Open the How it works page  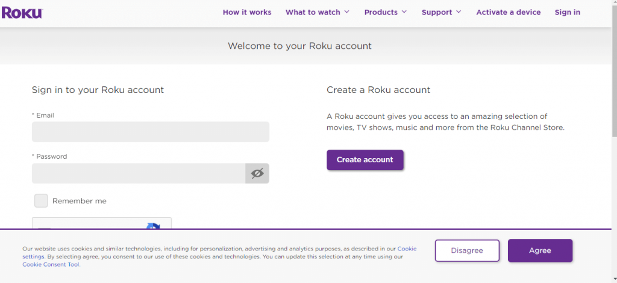247,12
